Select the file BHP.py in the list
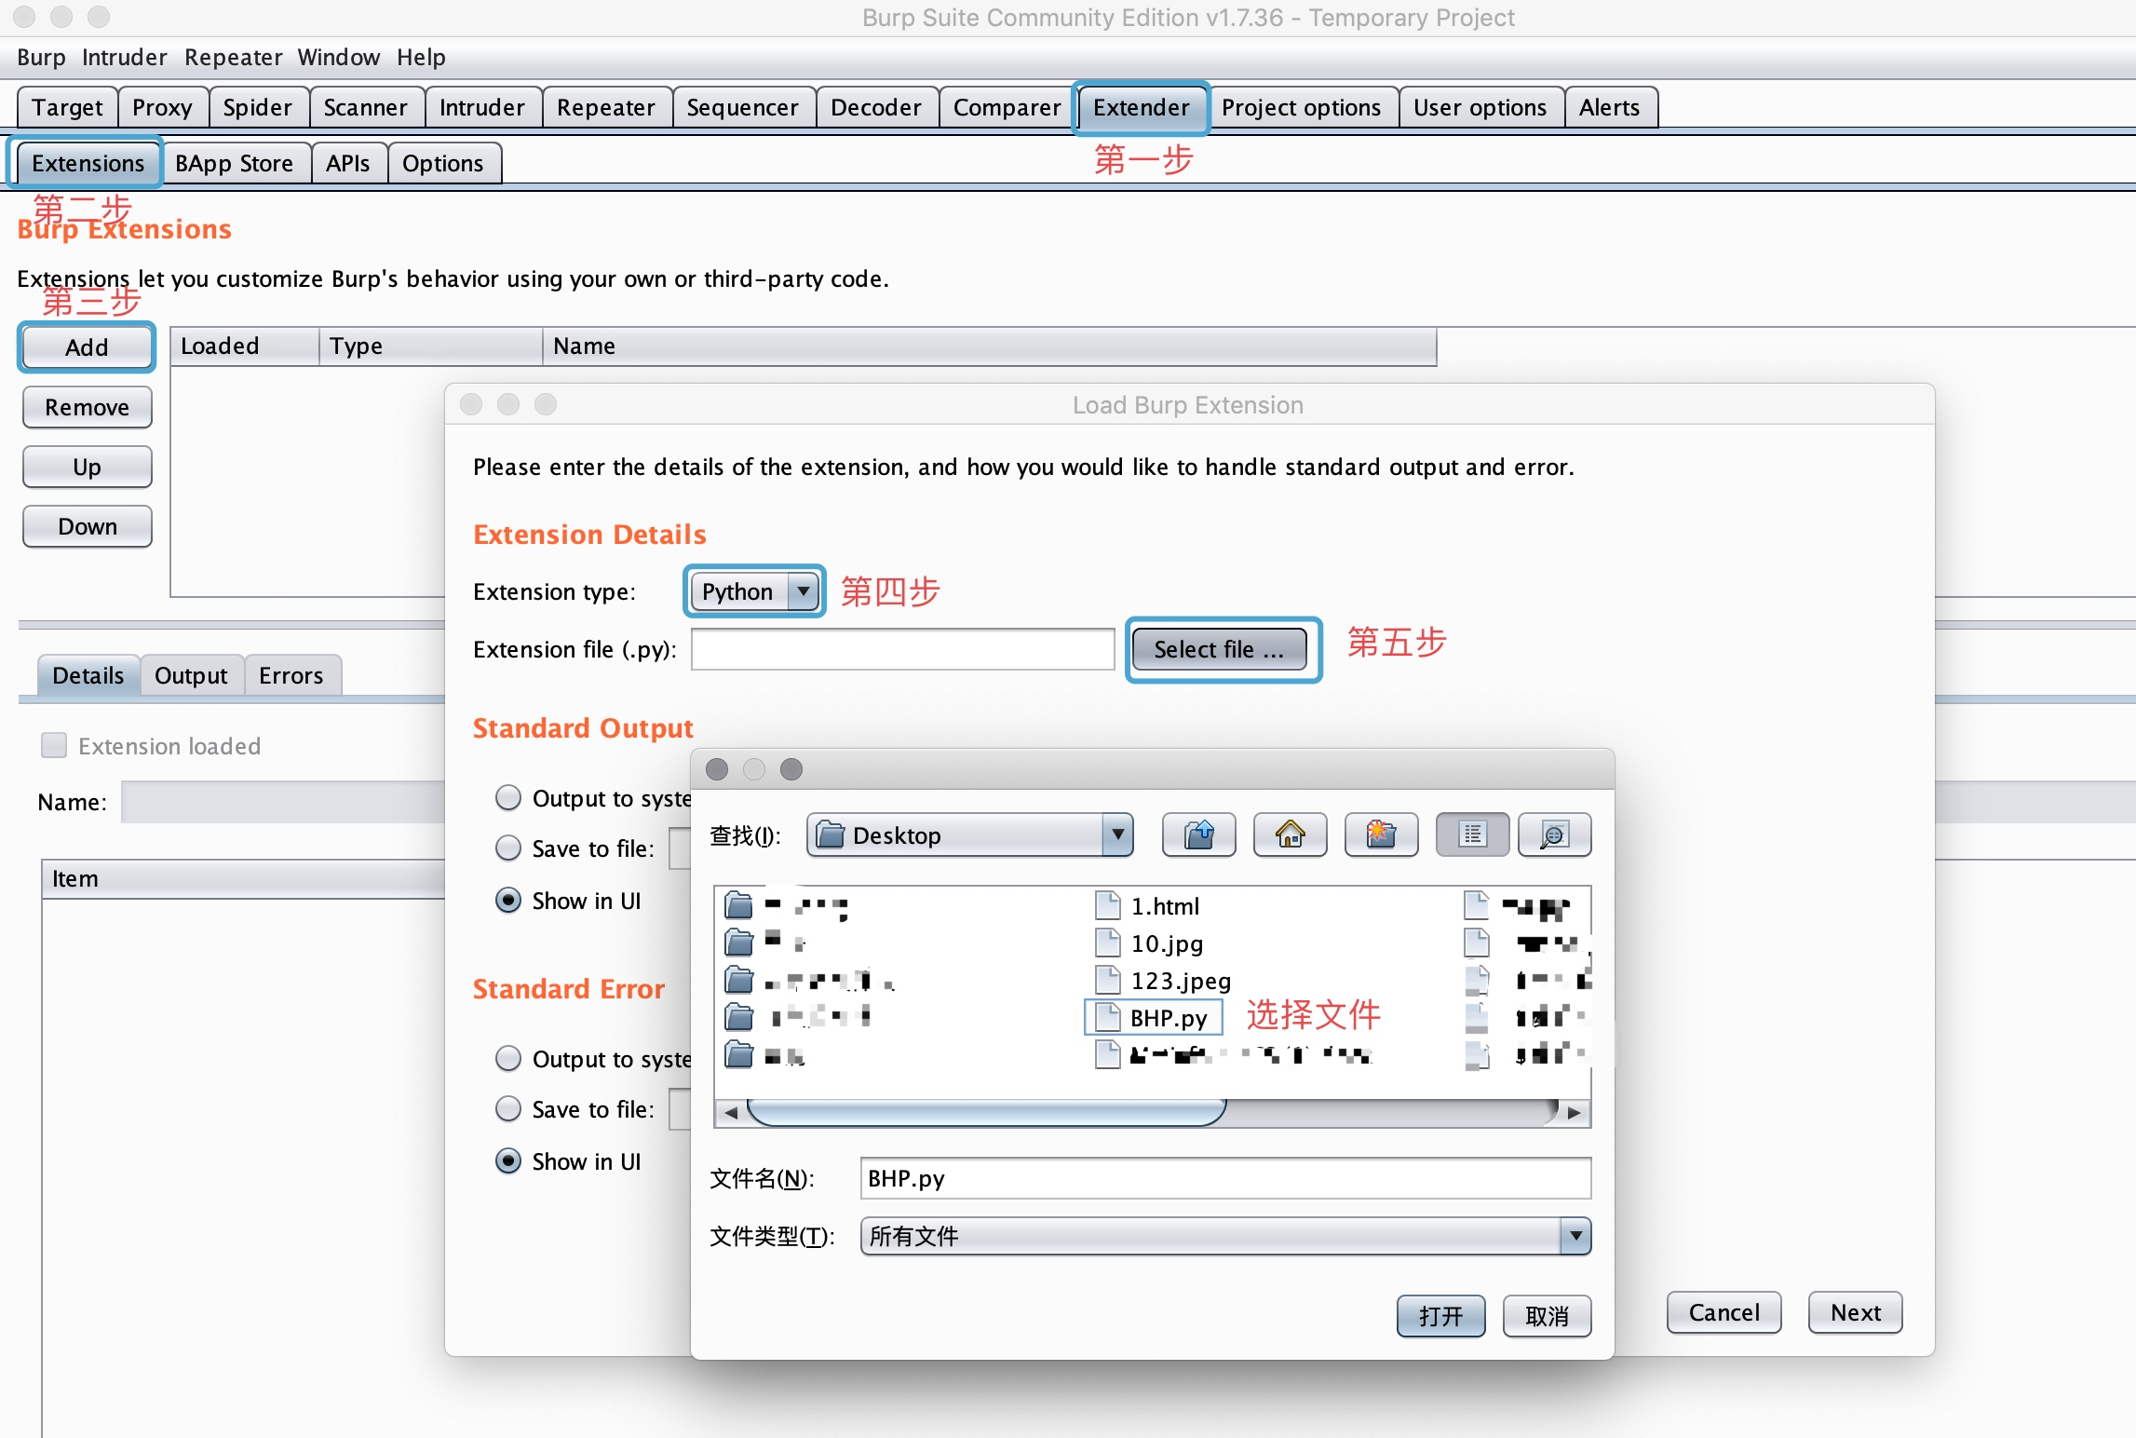Viewport: 2136px width, 1438px height. click(x=1153, y=1018)
